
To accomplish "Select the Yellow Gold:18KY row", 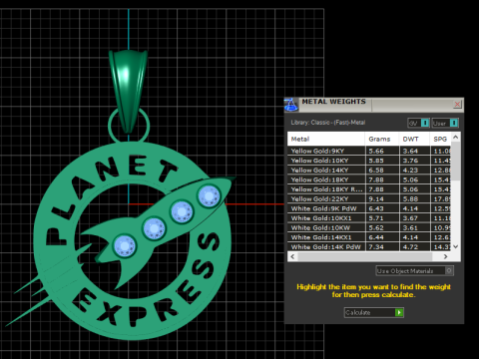I will point(369,179).
